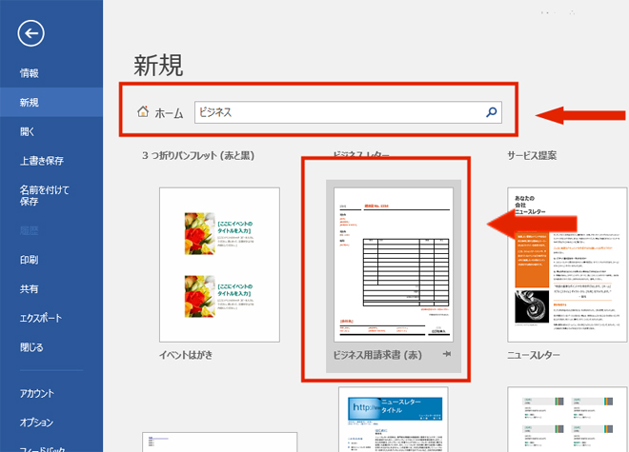Open the 情報 menu item
Viewport: 629px width, 452px height.
pos(29,73)
